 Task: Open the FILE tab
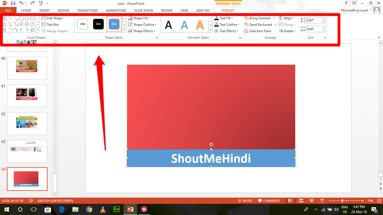pyautogui.click(x=8, y=10)
